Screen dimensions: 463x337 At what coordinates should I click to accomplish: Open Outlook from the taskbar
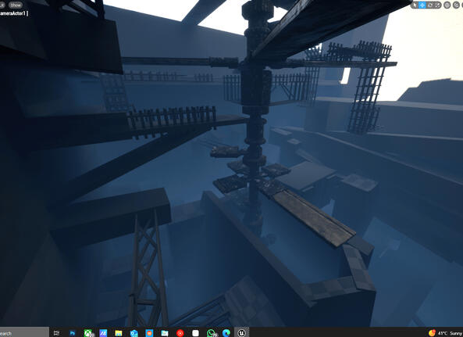134,333
